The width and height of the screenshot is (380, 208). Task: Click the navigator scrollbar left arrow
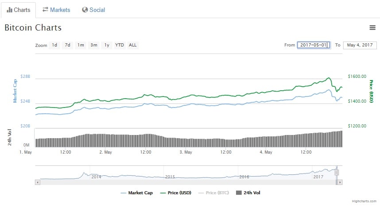pos(38,182)
